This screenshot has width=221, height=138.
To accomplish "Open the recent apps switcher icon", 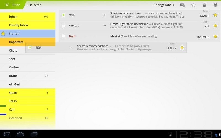I will 34,134.
